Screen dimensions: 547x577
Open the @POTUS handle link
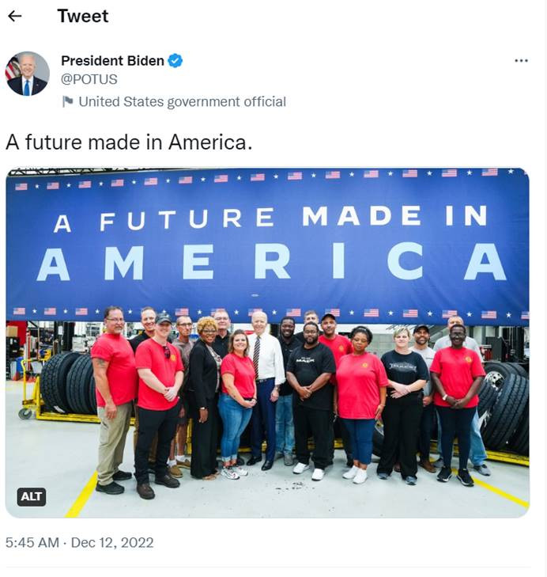pos(89,79)
